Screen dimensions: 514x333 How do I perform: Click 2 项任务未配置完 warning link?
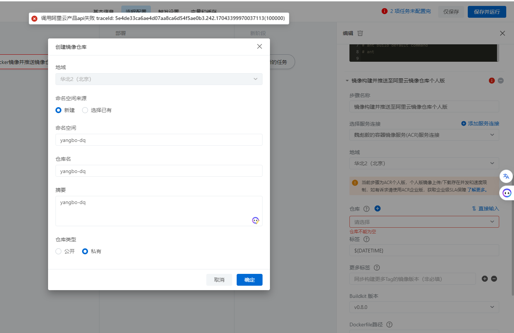click(x=410, y=11)
